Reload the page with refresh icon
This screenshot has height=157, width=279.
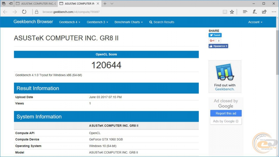(x=24, y=12)
